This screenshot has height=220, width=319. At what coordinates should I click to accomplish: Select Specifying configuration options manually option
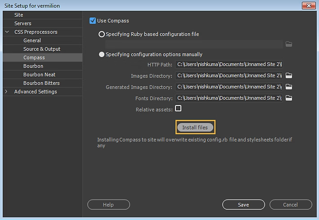coord(102,54)
